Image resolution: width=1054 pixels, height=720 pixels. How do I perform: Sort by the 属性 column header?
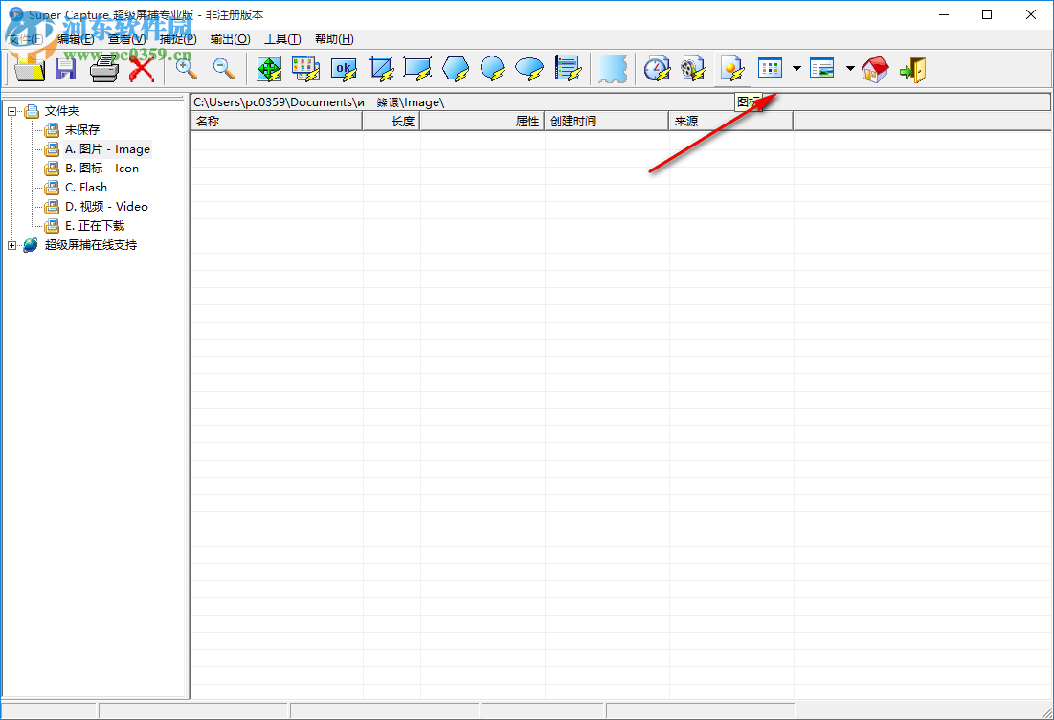(x=482, y=121)
